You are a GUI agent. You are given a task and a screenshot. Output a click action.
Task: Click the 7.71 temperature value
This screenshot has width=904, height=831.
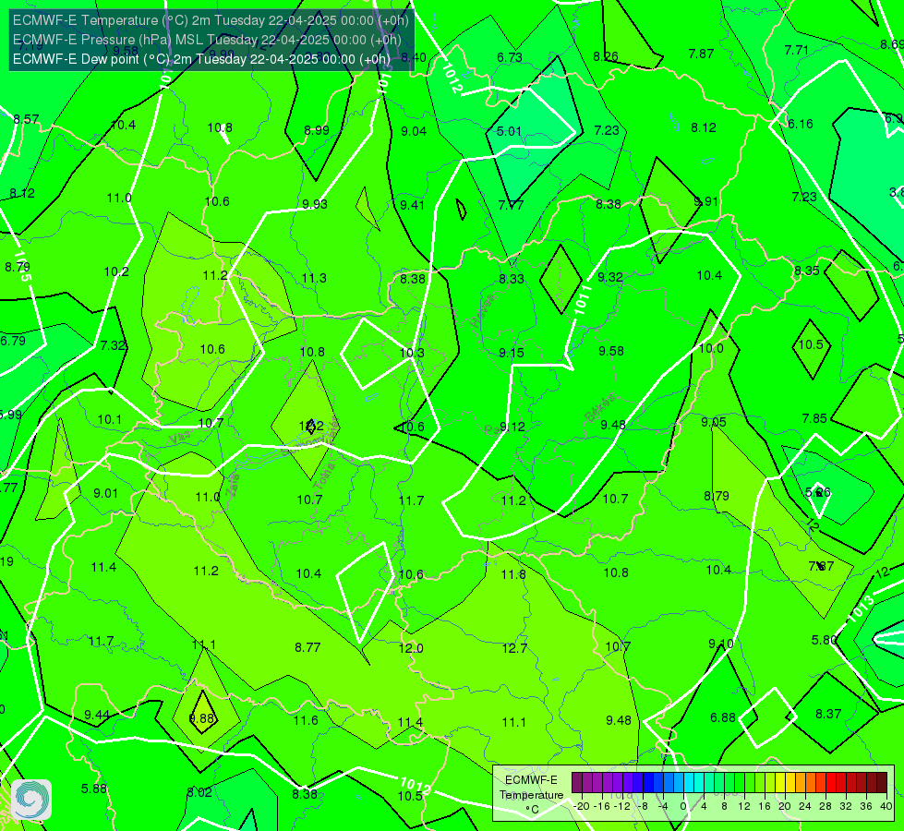tap(797, 50)
